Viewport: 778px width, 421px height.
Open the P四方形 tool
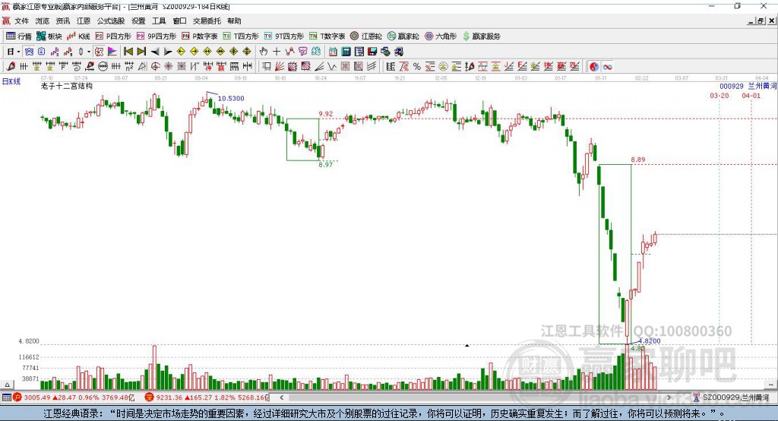click(113, 36)
